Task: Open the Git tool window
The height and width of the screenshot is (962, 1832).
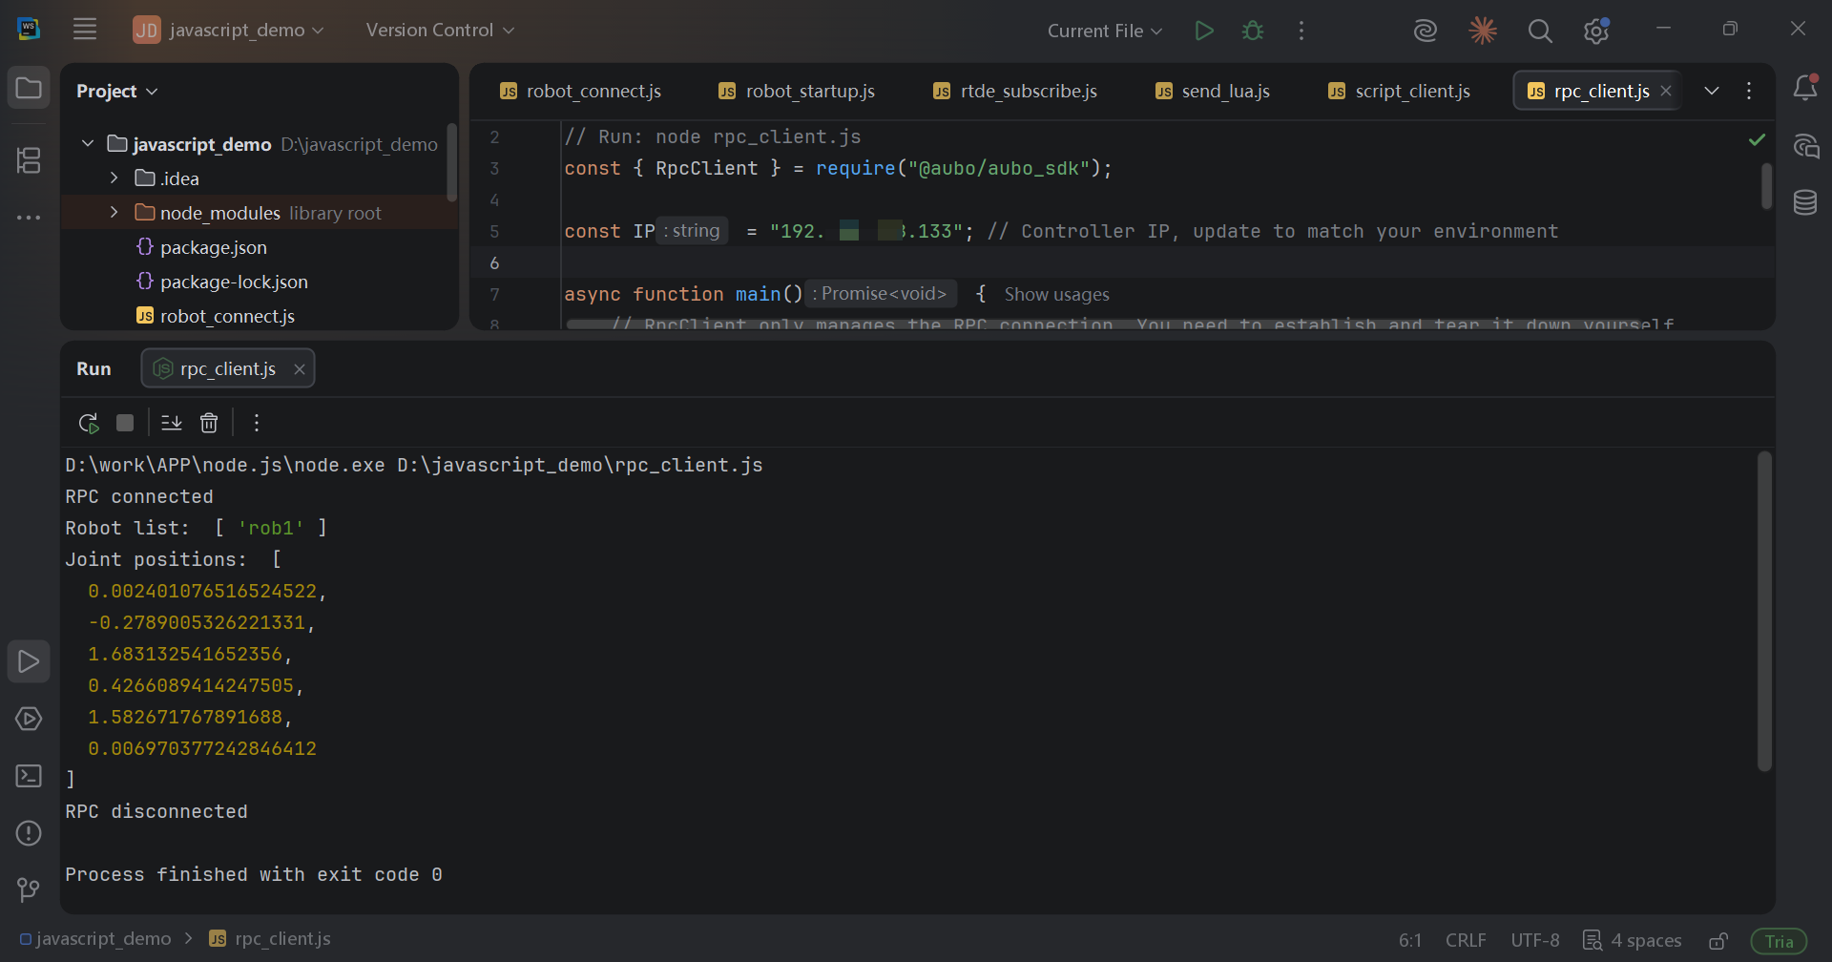Action: pos(29,890)
